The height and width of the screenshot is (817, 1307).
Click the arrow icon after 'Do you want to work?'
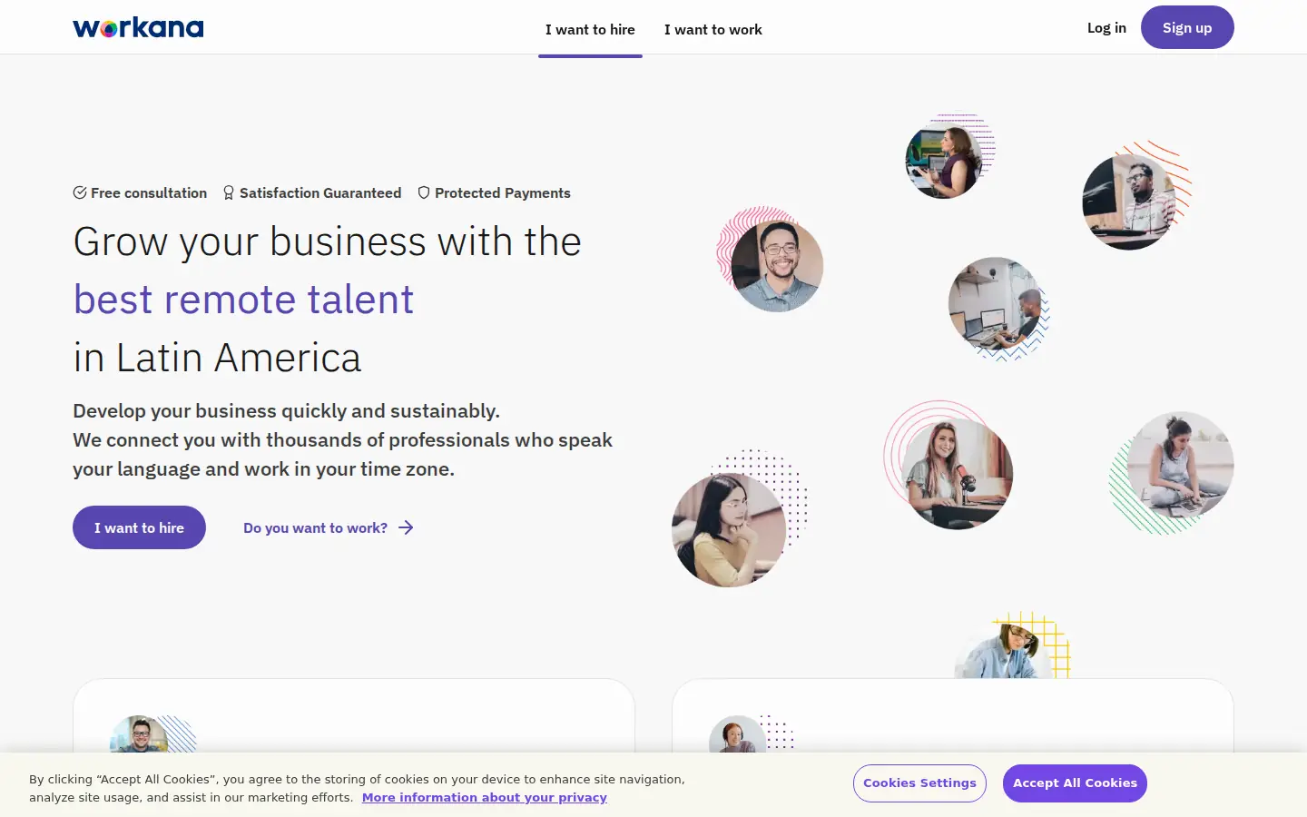point(406,527)
